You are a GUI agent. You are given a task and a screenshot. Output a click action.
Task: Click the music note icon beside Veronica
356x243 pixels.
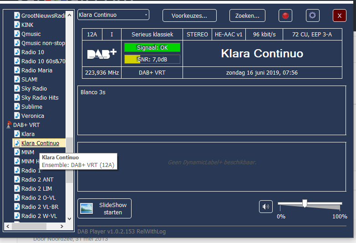[17, 116]
